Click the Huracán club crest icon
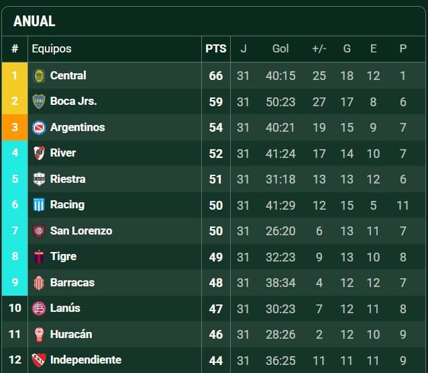The width and height of the screenshot is (428, 373). pos(39,335)
